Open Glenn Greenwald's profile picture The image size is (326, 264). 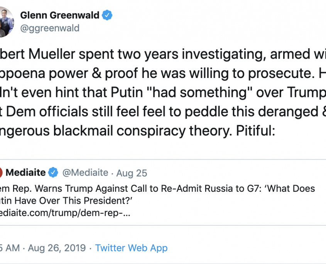(x=6, y=22)
